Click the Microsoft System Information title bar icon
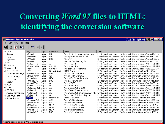This screenshot has width=165, height=124. click(4, 39)
